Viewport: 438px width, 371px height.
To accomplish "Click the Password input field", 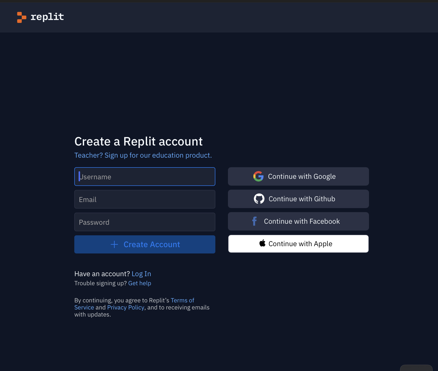I will (x=145, y=222).
